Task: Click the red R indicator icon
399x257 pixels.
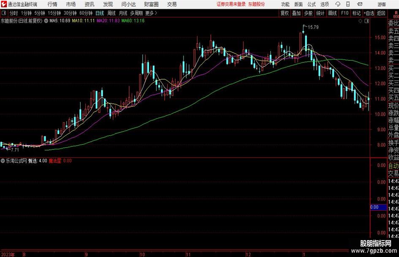Action: tap(396, 14)
